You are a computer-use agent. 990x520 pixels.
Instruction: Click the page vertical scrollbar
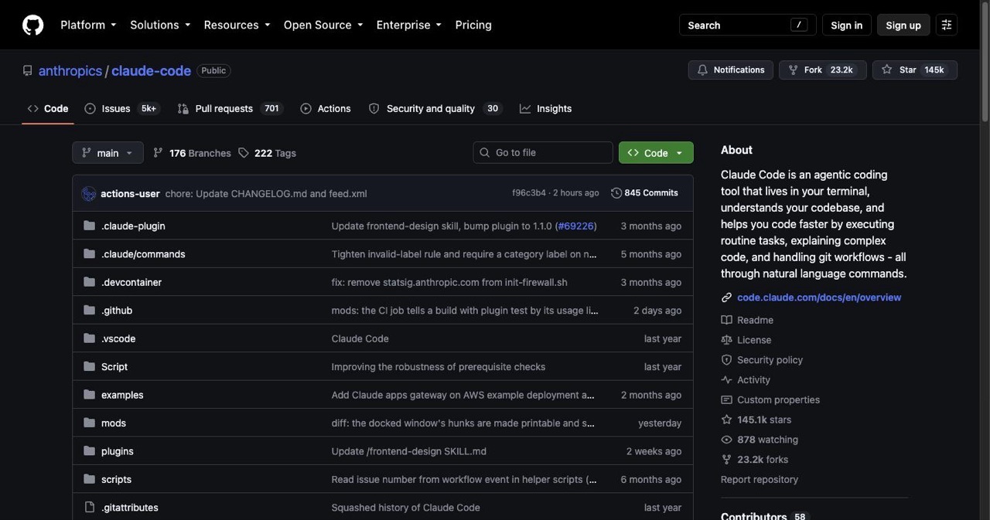coord(985,62)
